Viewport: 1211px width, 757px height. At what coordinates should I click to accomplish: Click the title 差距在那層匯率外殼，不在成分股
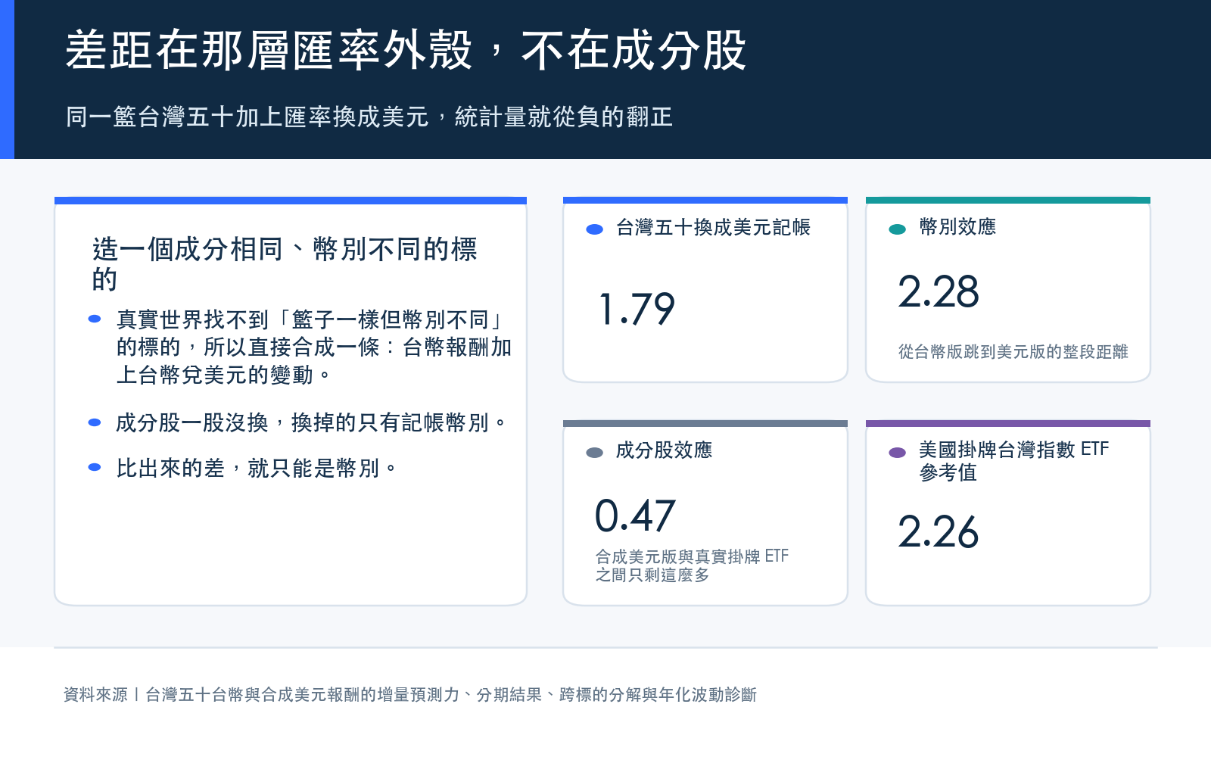406,51
